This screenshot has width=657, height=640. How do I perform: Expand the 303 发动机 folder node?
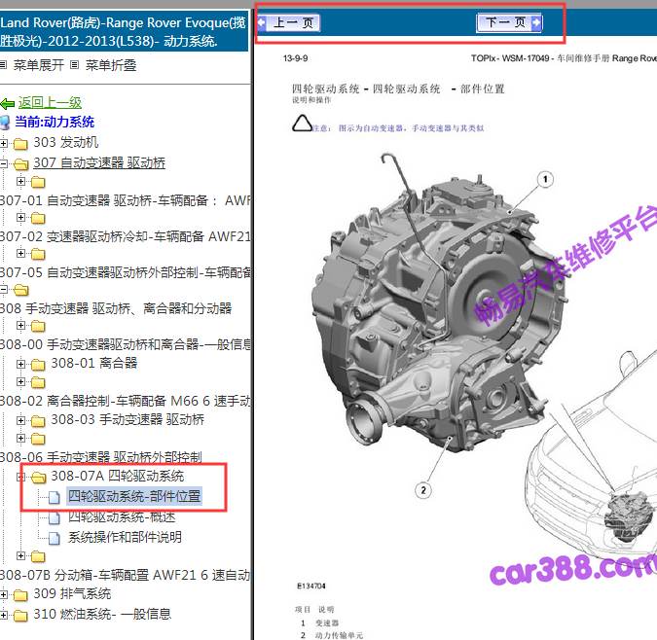tap(4, 144)
